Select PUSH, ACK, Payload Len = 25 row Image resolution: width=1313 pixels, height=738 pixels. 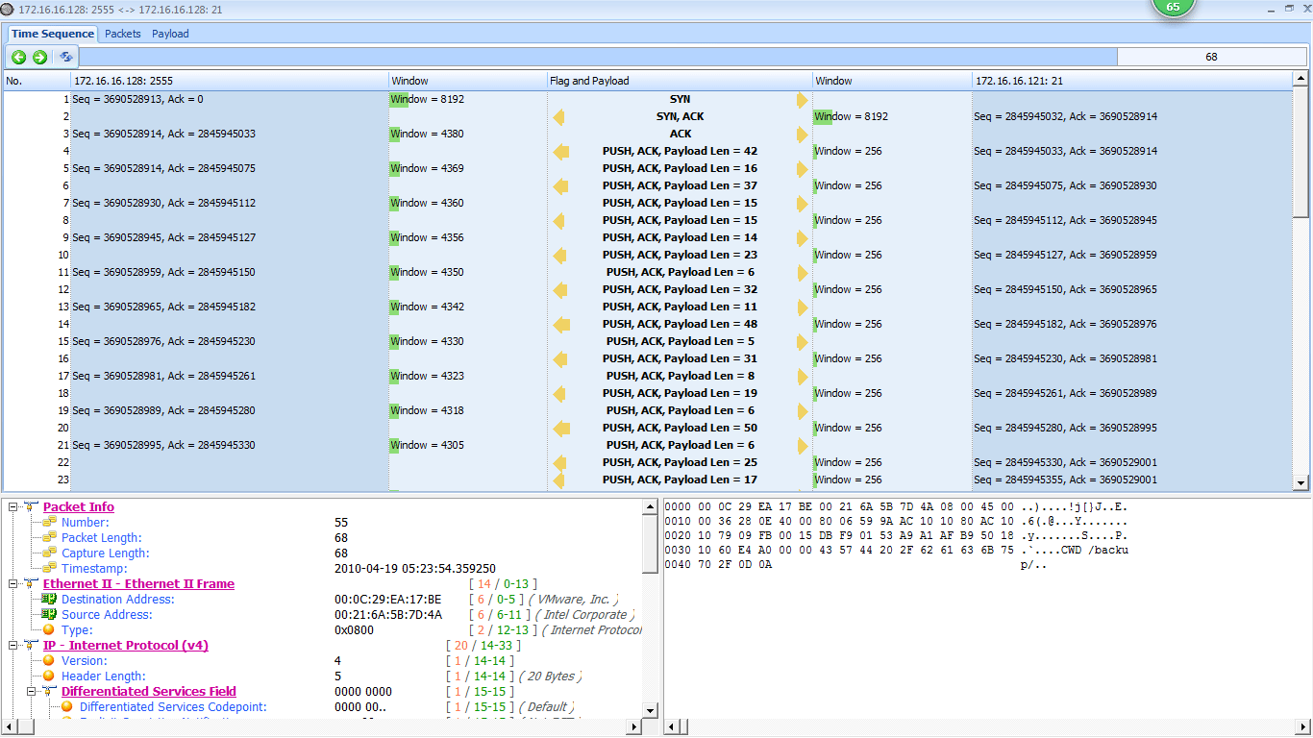point(680,462)
